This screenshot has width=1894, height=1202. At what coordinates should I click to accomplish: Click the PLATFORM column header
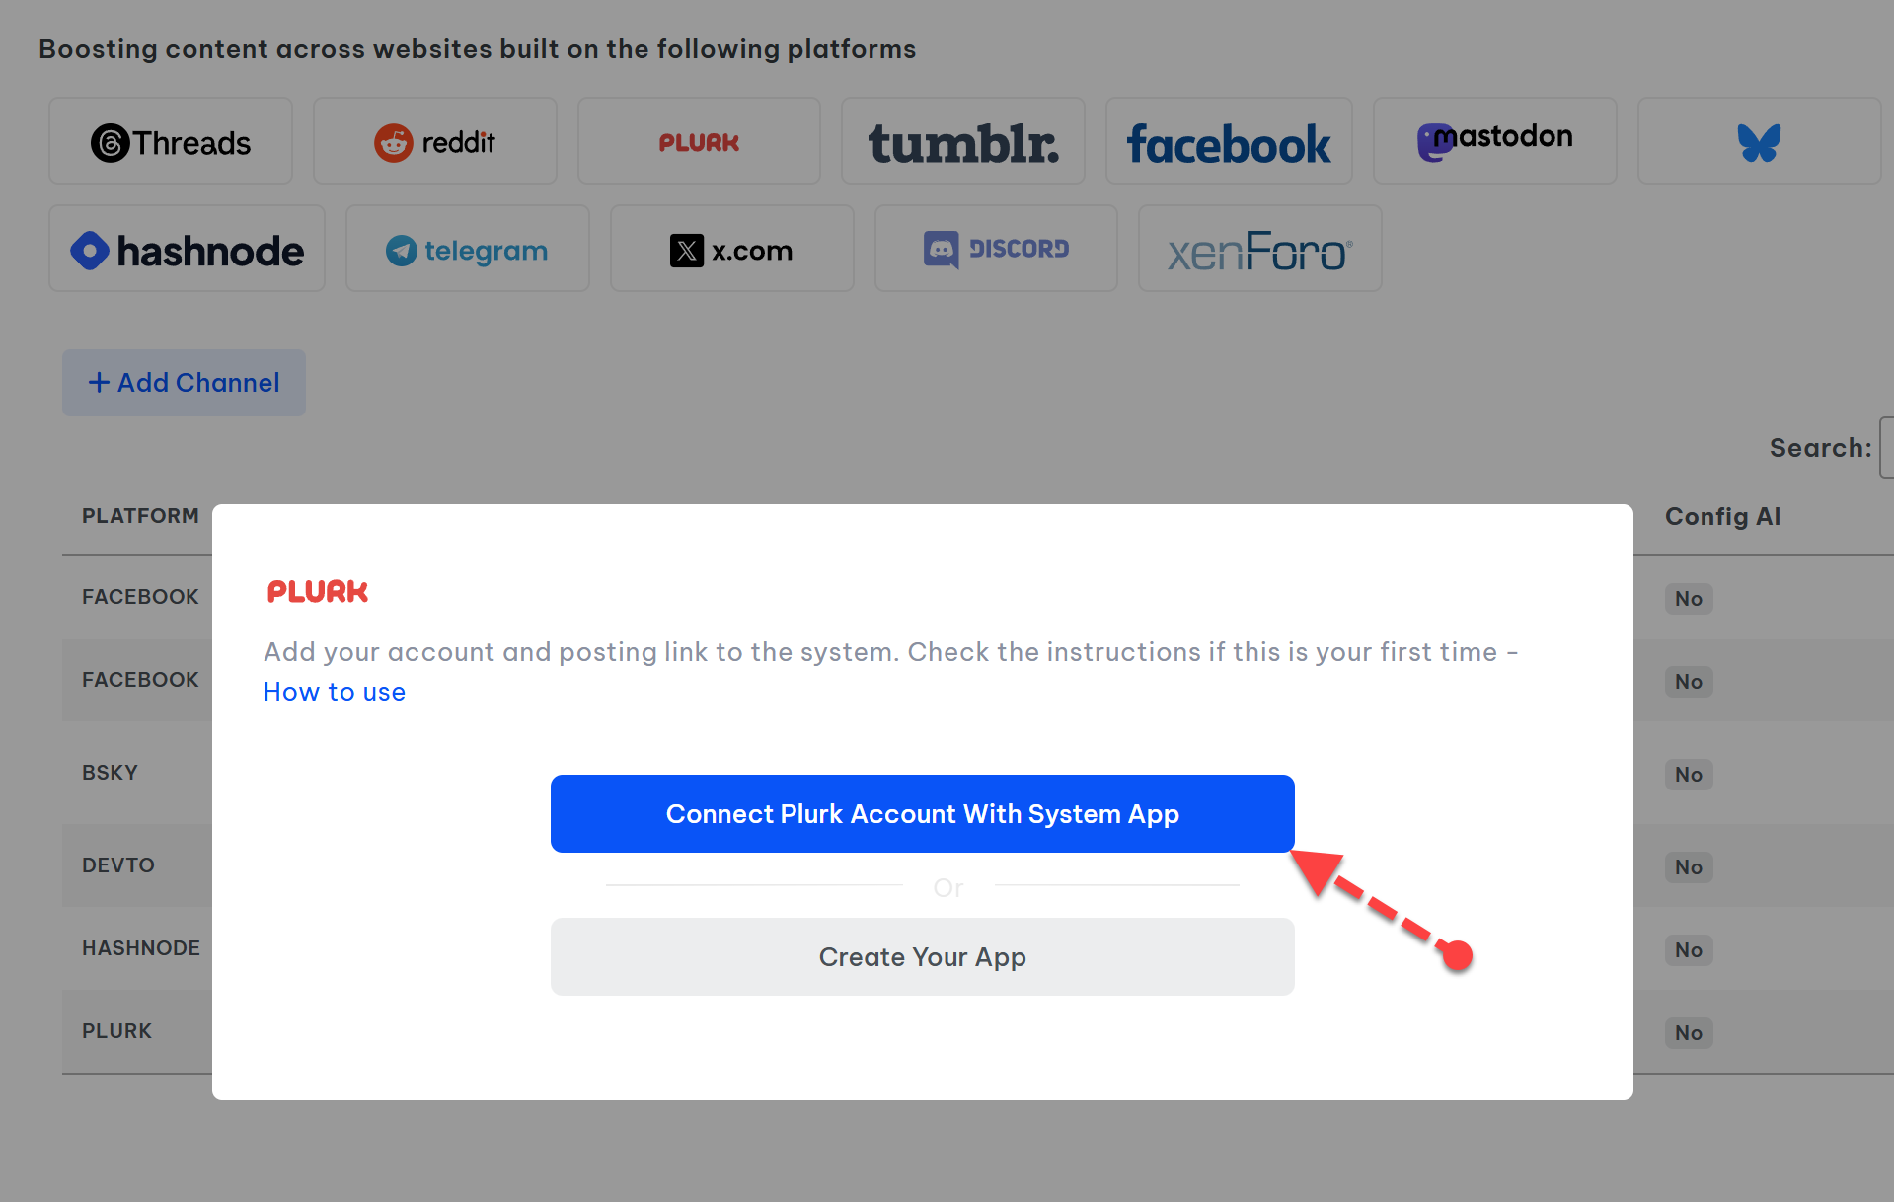click(140, 516)
